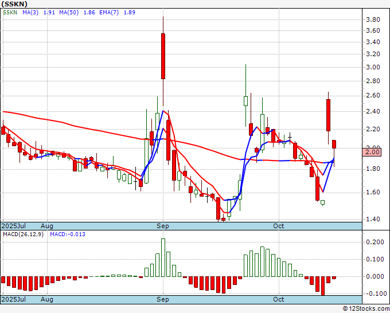The height and width of the screenshot is (313, 390).
Task: Click the 0.000 MACD axis label
Action: pyautogui.click(x=375, y=276)
